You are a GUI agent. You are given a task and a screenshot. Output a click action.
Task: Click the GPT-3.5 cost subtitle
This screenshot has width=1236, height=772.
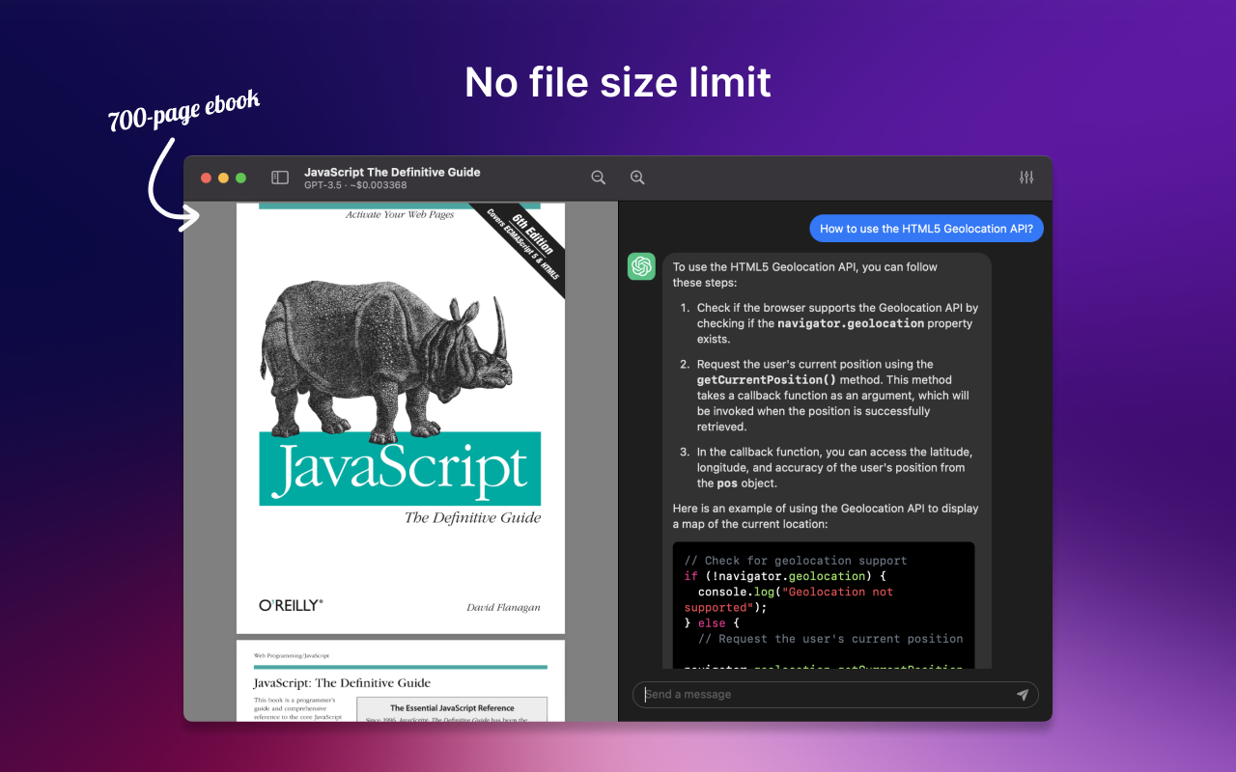[355, 185]
